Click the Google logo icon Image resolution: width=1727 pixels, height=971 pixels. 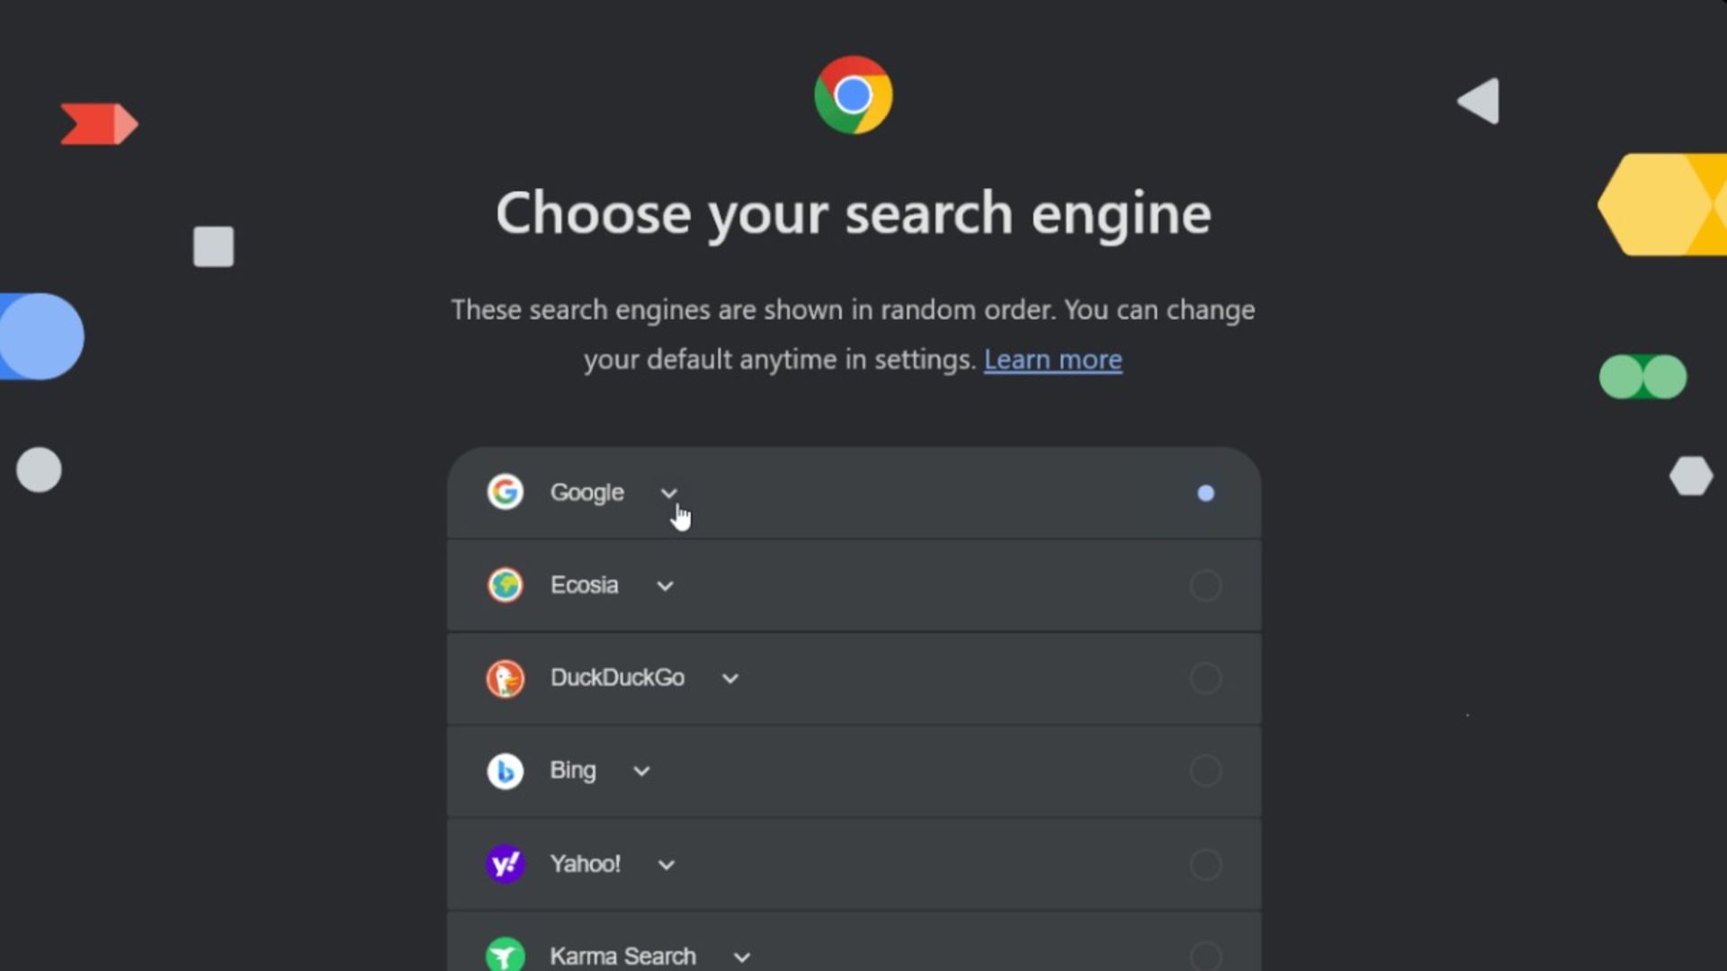(506, 492)
